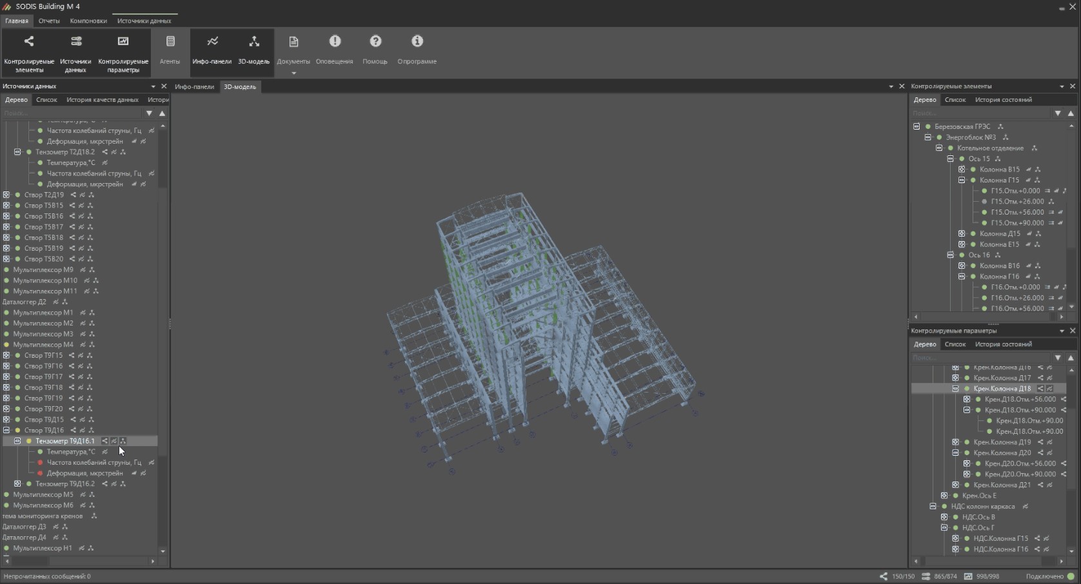Click the 150/150 status bar indicator
The image size is (1081, 584).
pyautogui.click(x=897, y=576)
